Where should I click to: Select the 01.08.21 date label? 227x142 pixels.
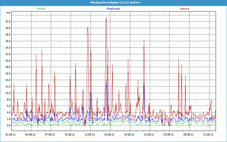pyautogui.click(x=11, y=135)
